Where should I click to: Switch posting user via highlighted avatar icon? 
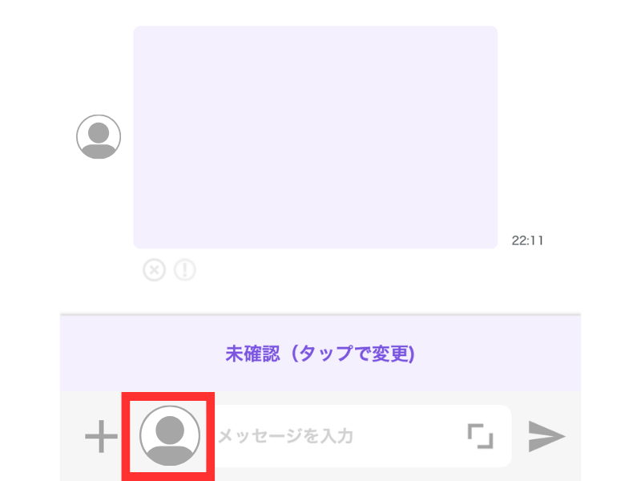(170, 435)
